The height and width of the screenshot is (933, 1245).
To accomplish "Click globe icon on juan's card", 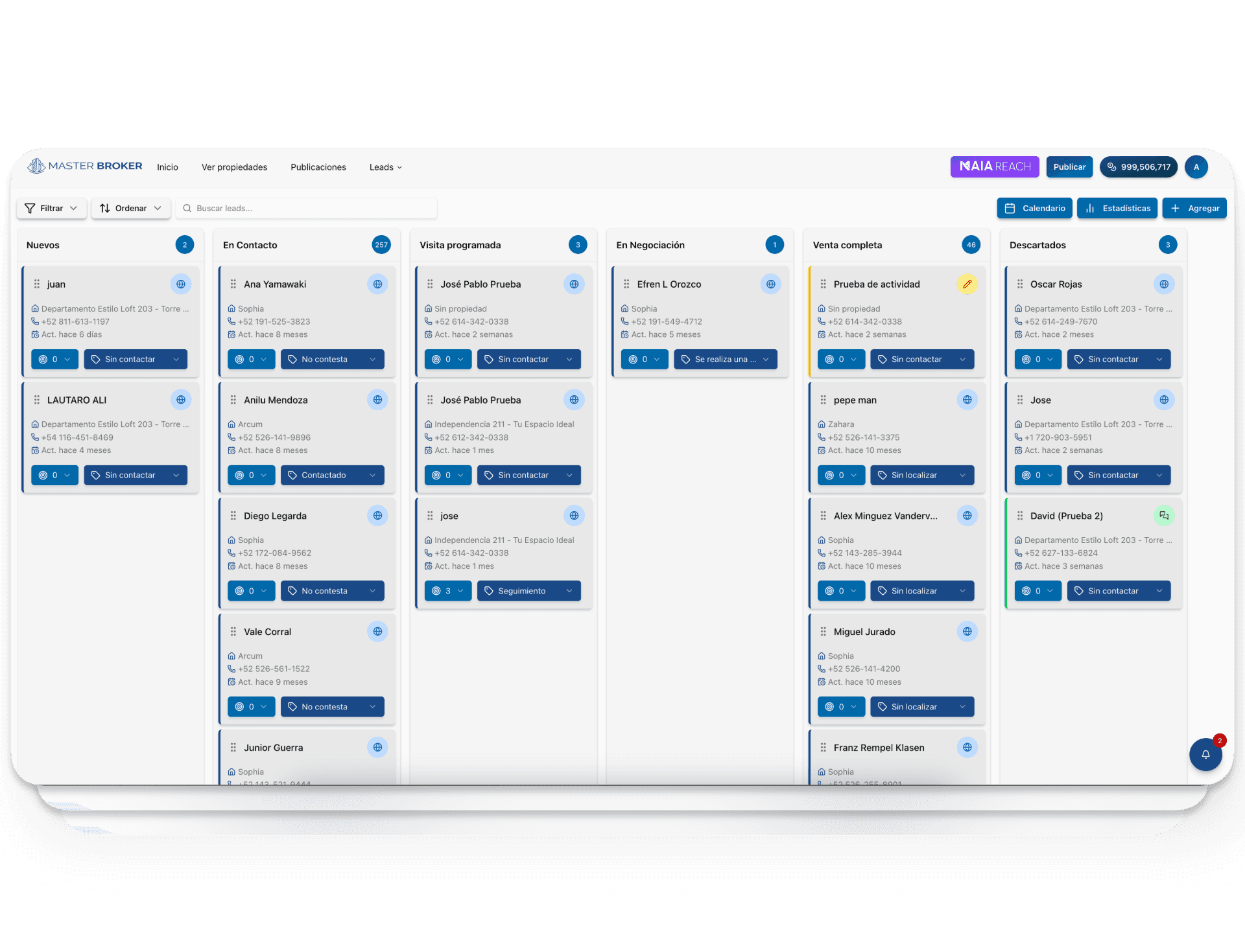I will (x=181, y=284).
